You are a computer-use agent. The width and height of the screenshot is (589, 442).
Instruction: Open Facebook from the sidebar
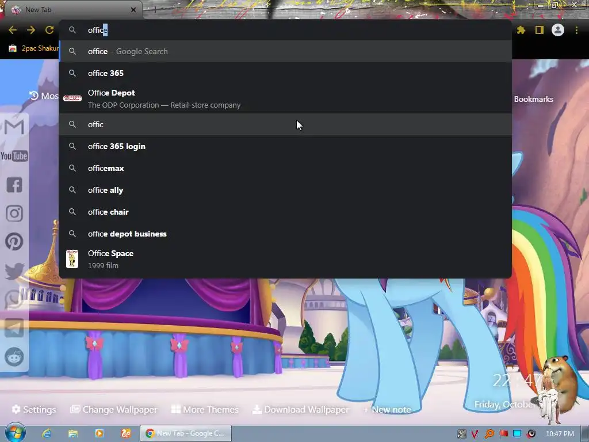[14, 185]
